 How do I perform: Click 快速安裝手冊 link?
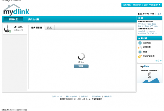149,56
